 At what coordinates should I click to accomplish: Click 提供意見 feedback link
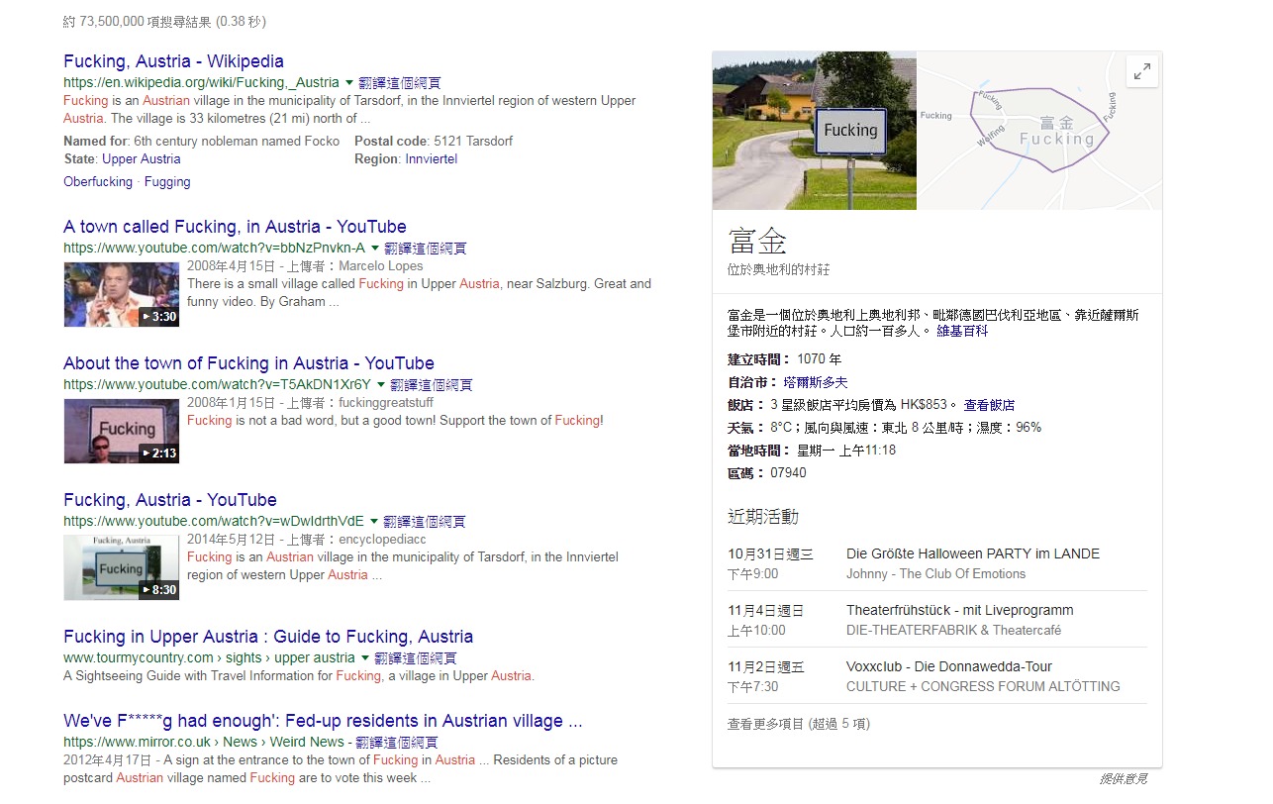pyautogui.click(x=1124, y=778)
